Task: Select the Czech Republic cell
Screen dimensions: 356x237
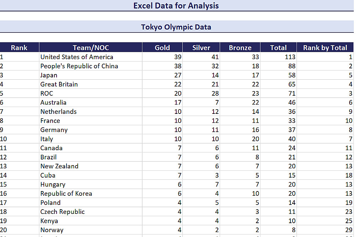Action: pos(63,212)
